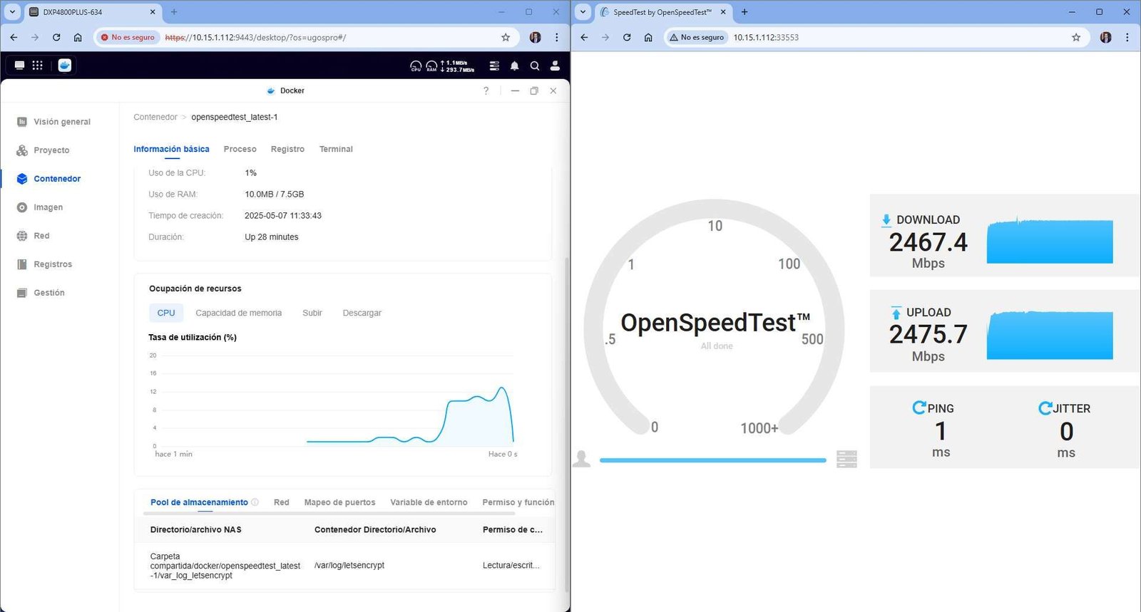This screenshot has width=1141, height=612.
Task: Open the NAS task list icon
Action: point(494,66)
